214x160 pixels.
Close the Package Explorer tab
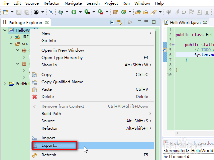[x=47, y=22]
